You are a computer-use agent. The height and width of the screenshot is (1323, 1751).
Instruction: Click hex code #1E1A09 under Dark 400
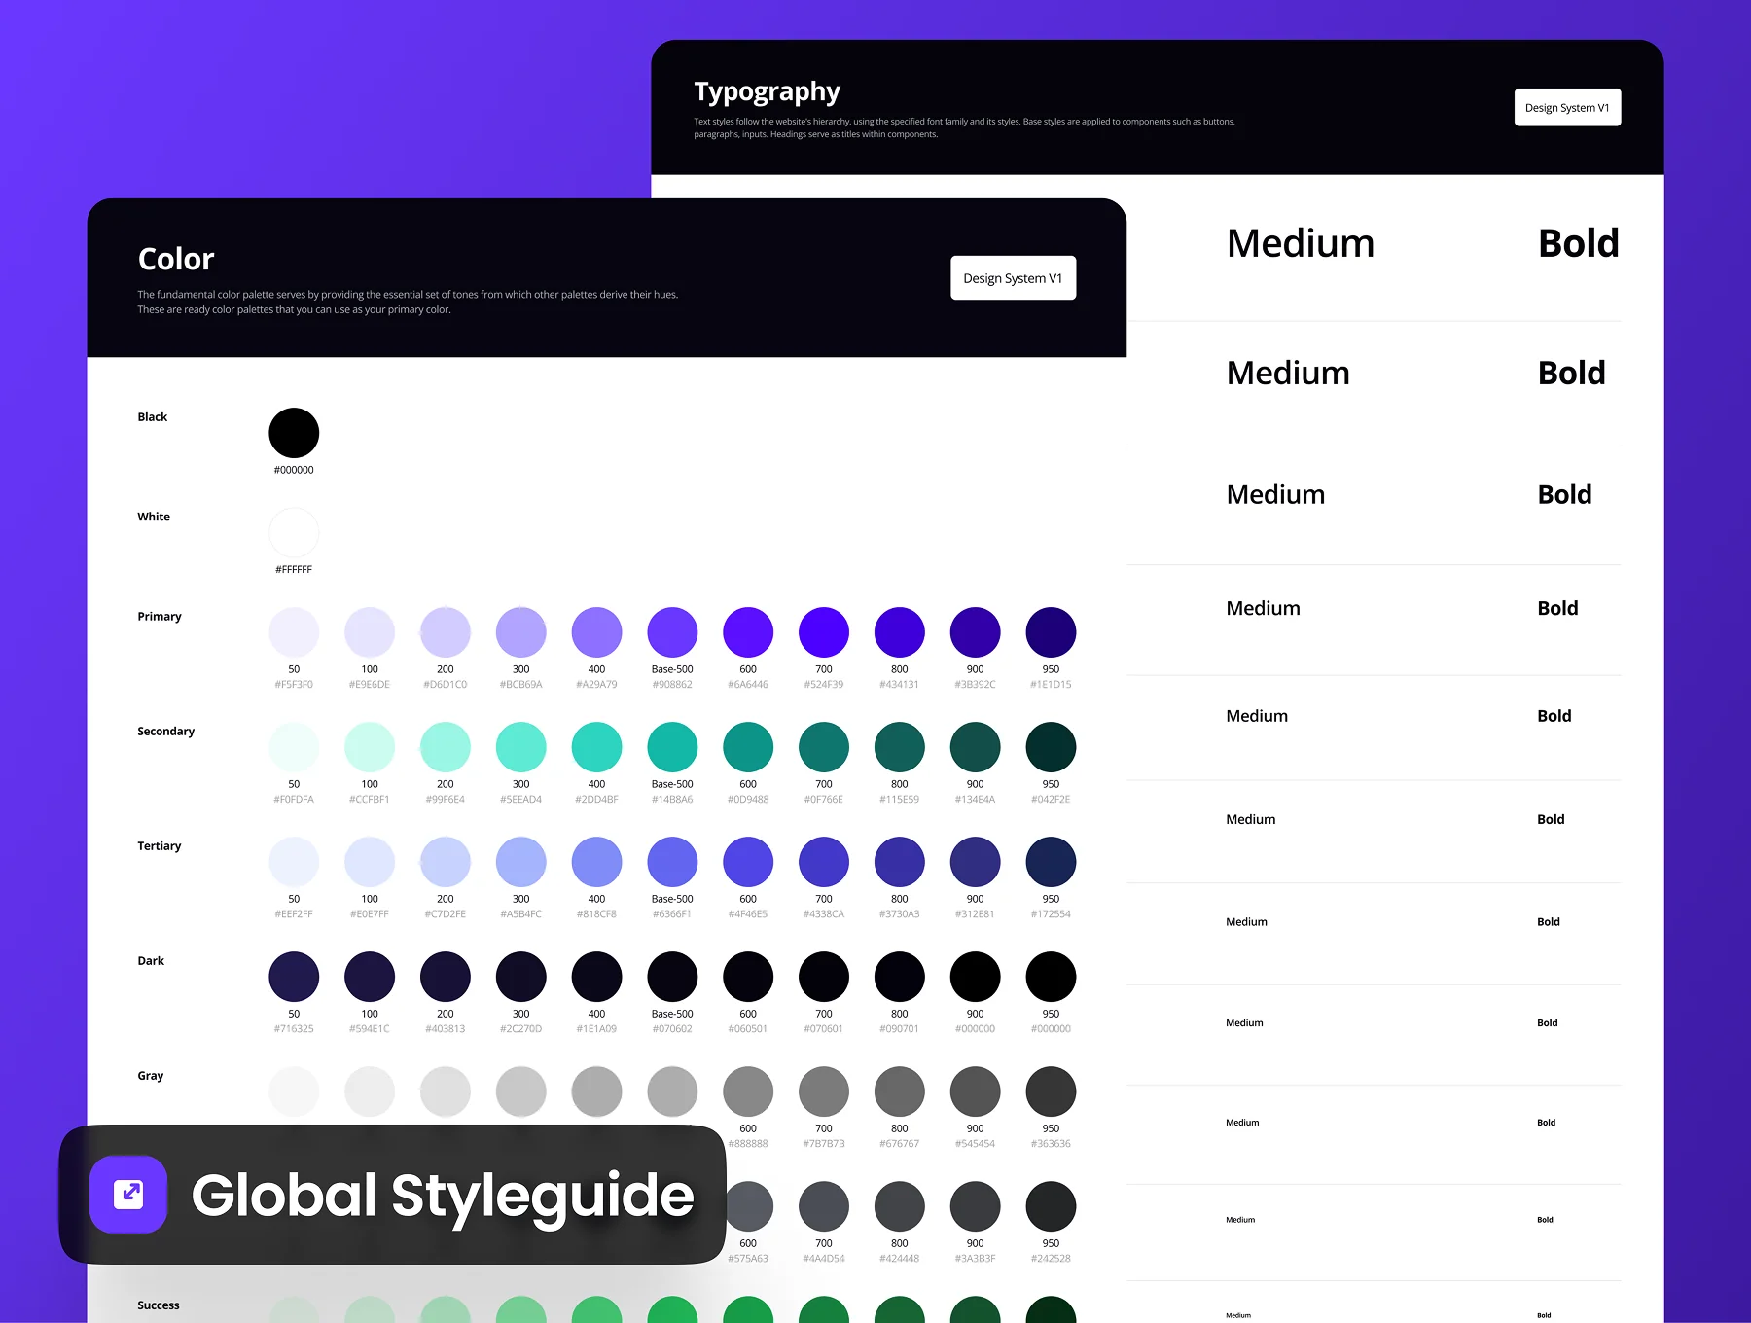click(596, 1029)
